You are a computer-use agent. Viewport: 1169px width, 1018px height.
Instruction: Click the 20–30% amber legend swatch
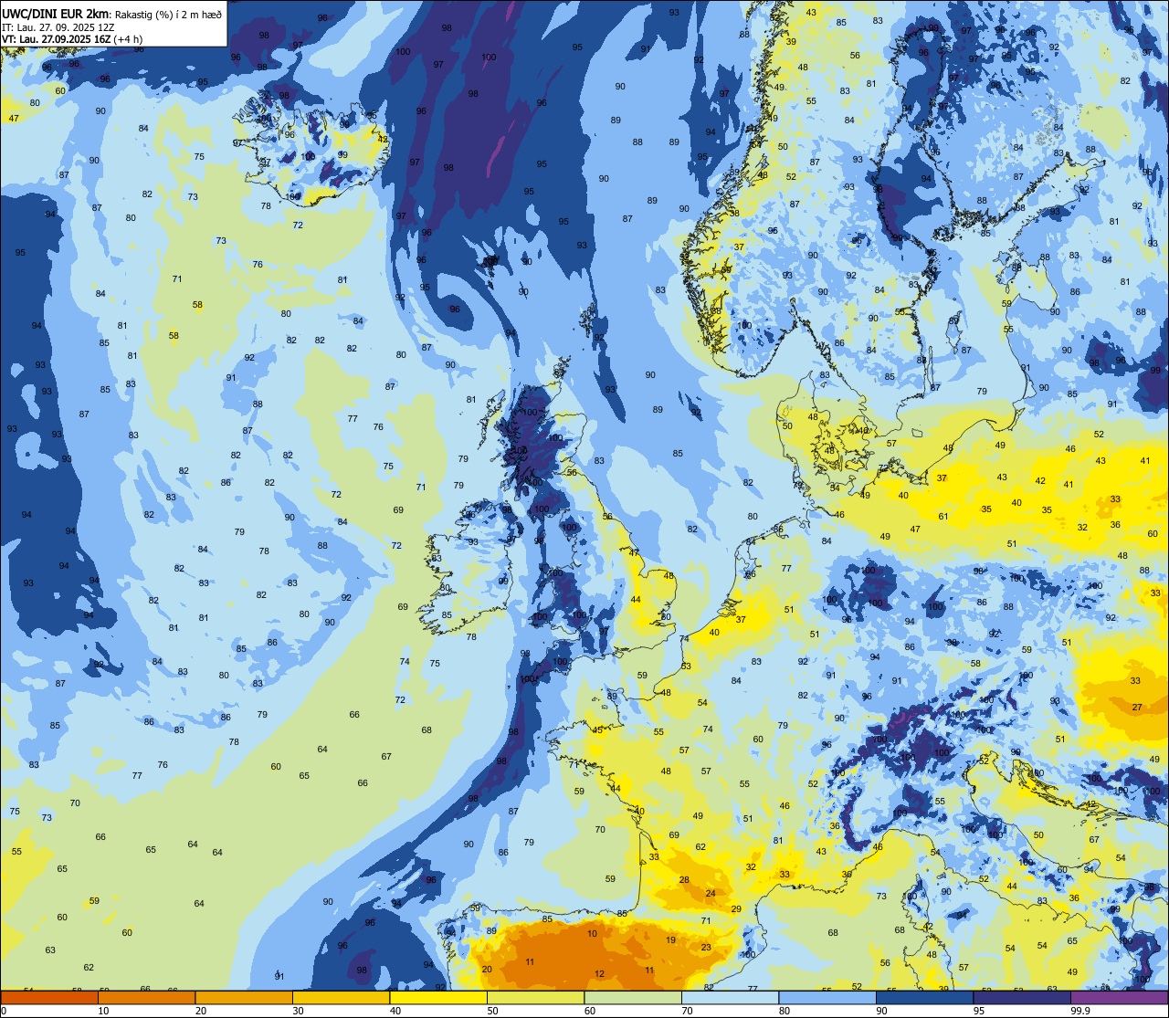244,997
